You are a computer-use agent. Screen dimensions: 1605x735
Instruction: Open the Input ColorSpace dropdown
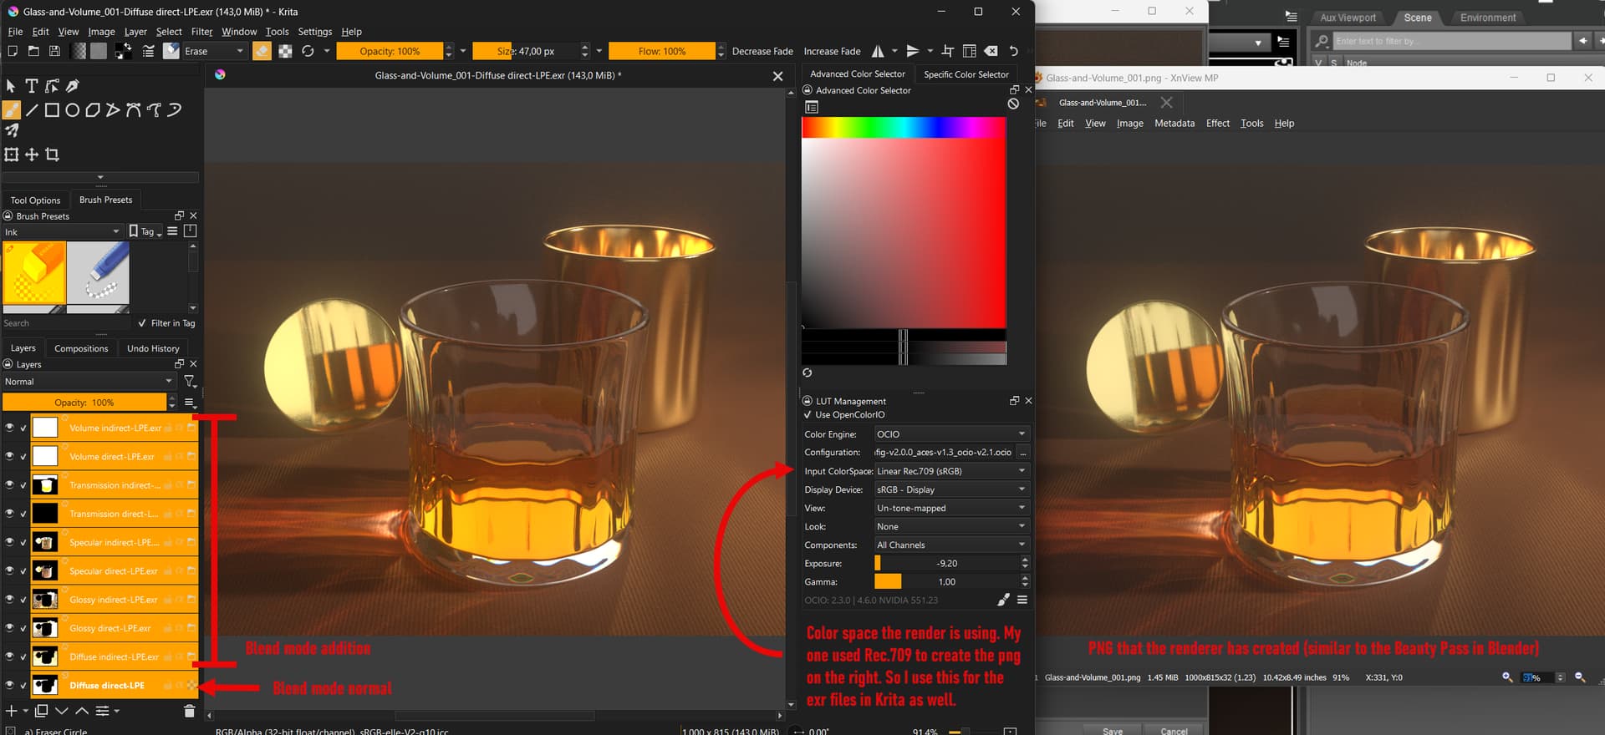(x=951, y=471)
